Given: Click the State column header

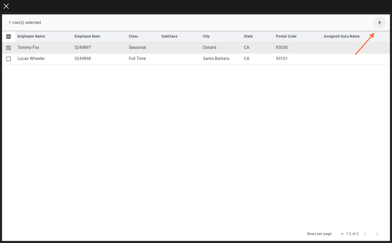Looking at the screenshot, I should coord(248,36).
